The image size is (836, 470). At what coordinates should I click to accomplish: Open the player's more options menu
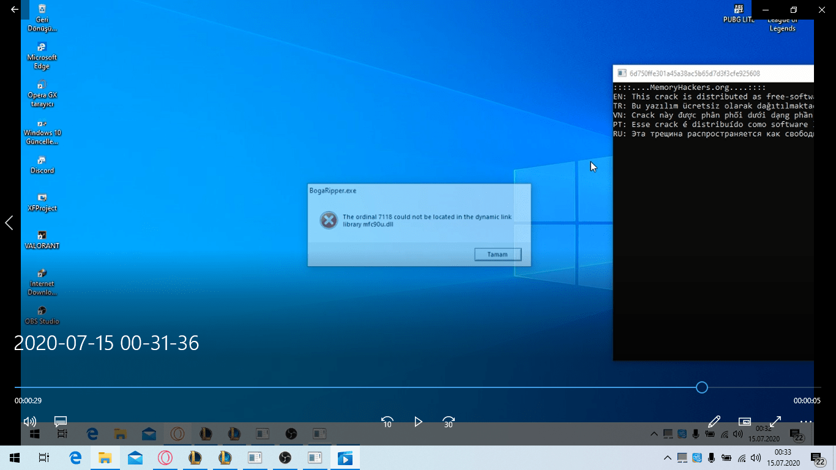[806, 422]
